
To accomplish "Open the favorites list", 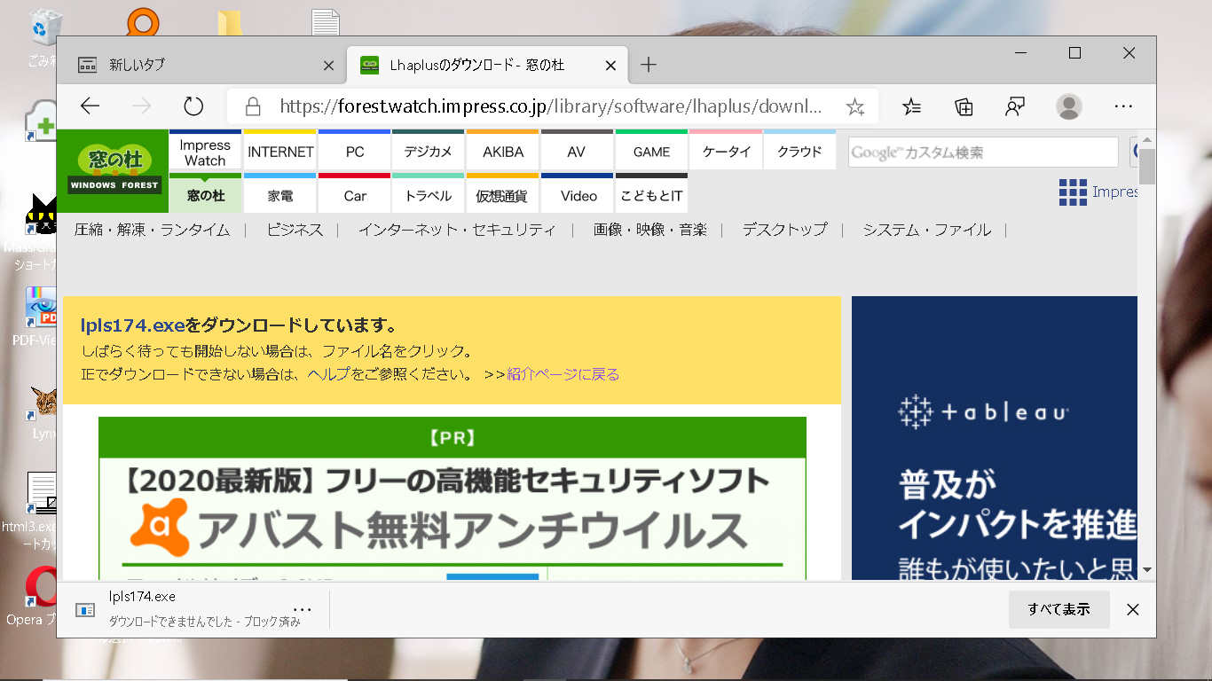I will [x=912, y=106].
